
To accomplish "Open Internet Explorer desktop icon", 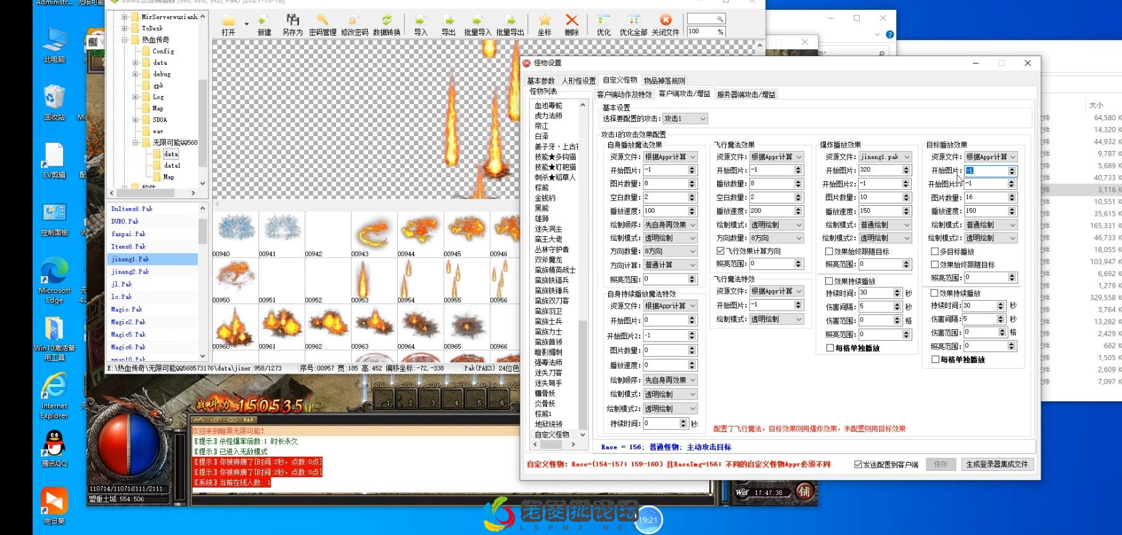I will click(x=54, y=396).
